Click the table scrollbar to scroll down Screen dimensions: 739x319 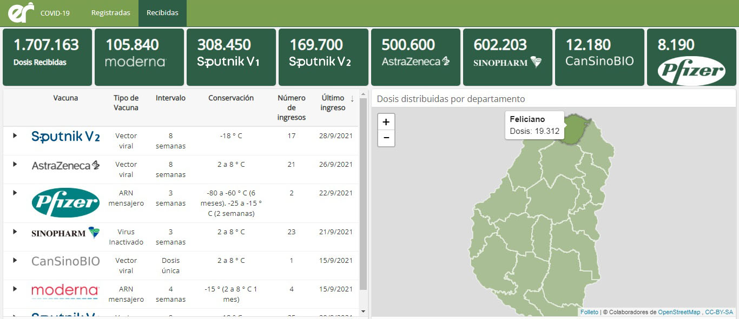364,310
